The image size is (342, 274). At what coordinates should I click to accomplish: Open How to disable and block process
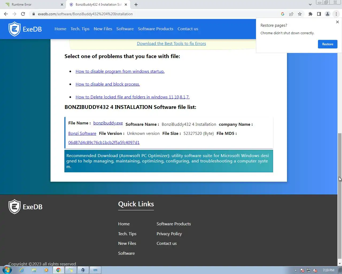click(108, 84)
